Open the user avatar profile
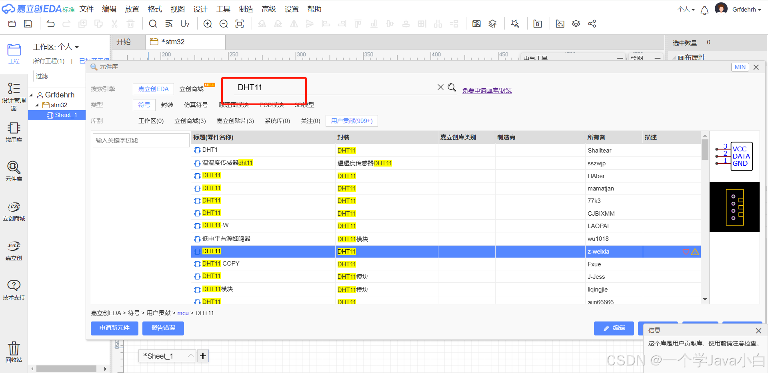The width and height of the screenshot is (768, 373). tap(721, 9)
